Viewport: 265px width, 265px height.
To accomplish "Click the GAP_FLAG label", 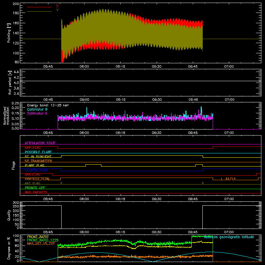I will (x=32, y=147).
